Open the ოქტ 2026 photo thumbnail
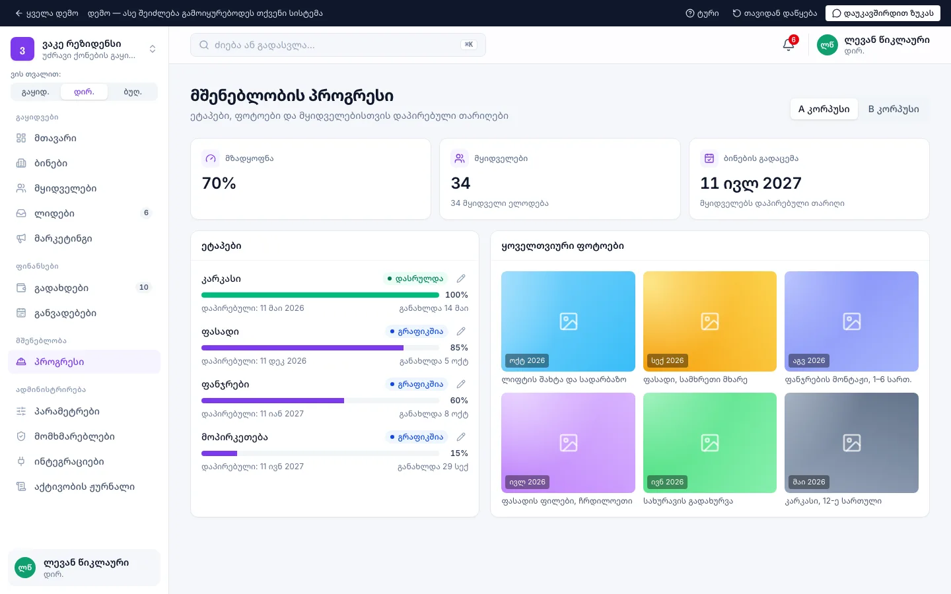This screenshot has height=594, width=951. coord(568,321)
